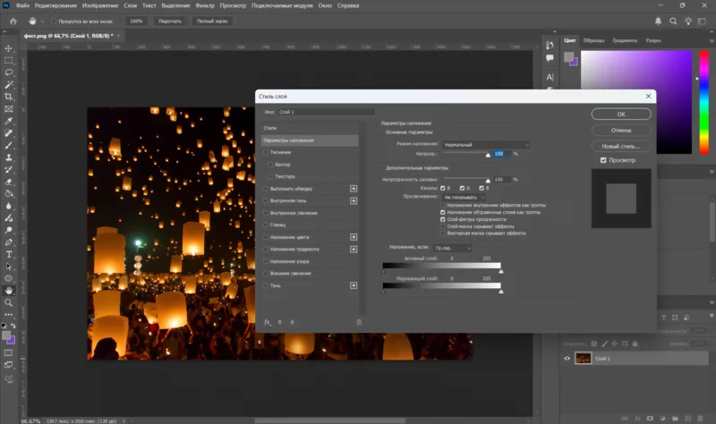Choose the Eyedropper tool

(x=9, y=121)
